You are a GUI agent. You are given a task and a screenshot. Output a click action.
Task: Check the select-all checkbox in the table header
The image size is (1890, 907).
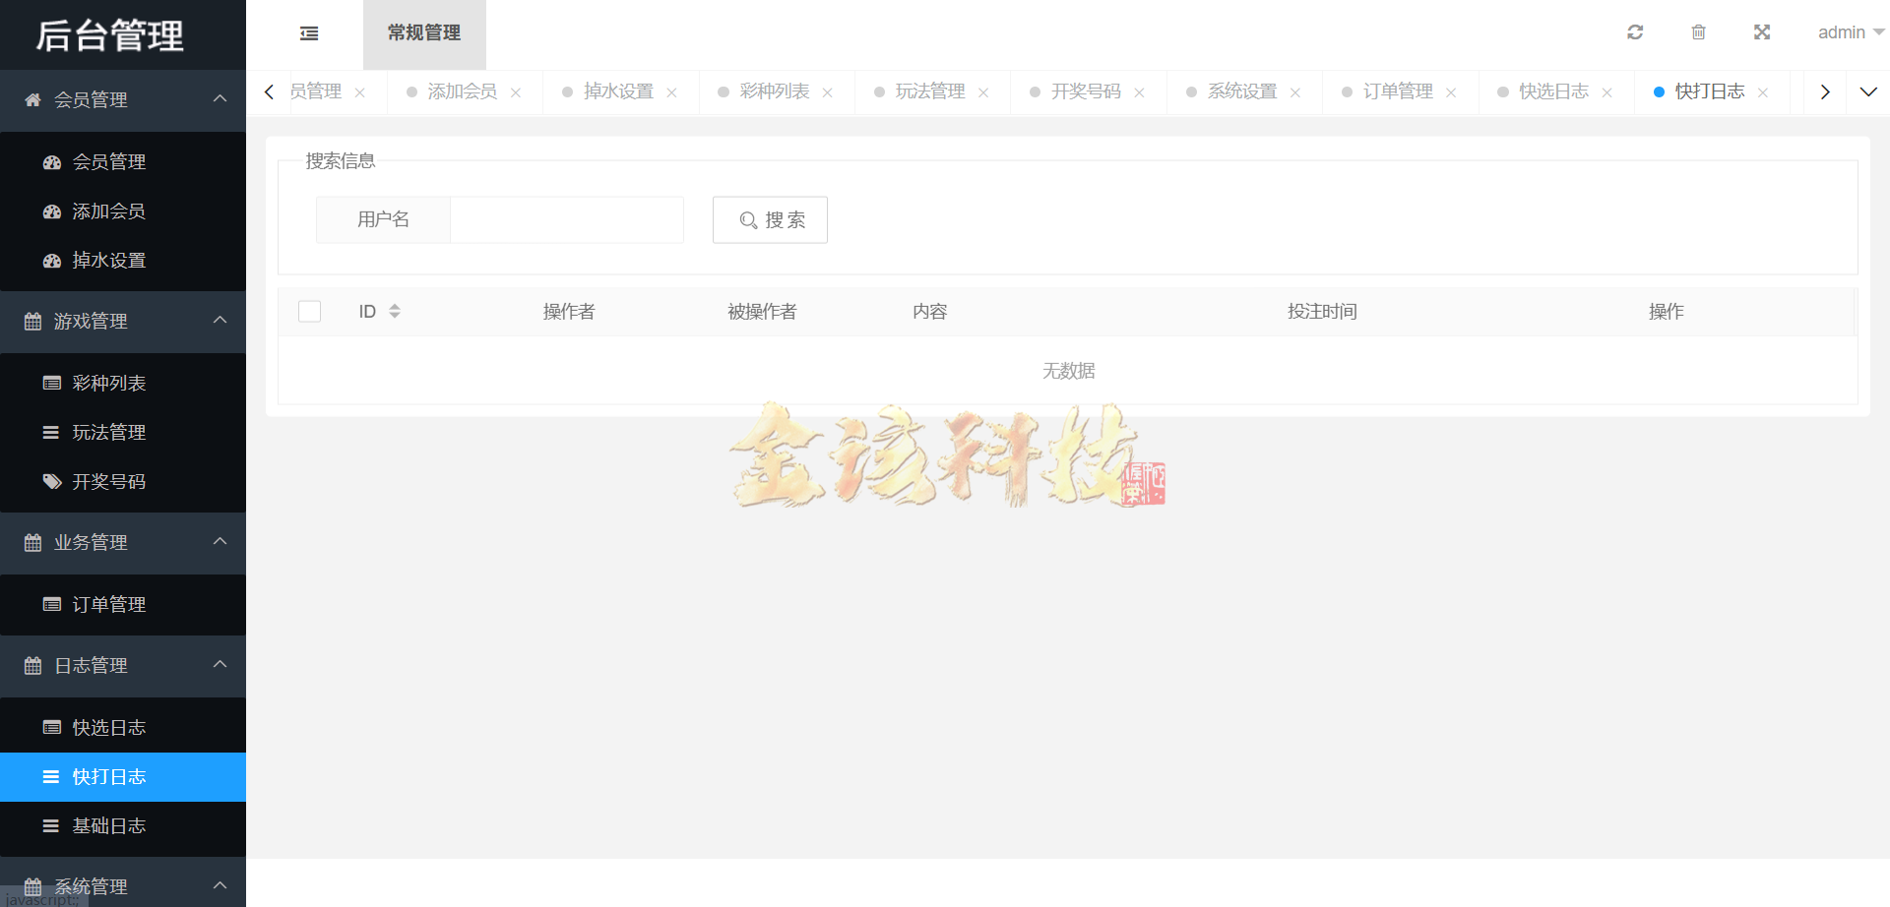tap(309, 310)
